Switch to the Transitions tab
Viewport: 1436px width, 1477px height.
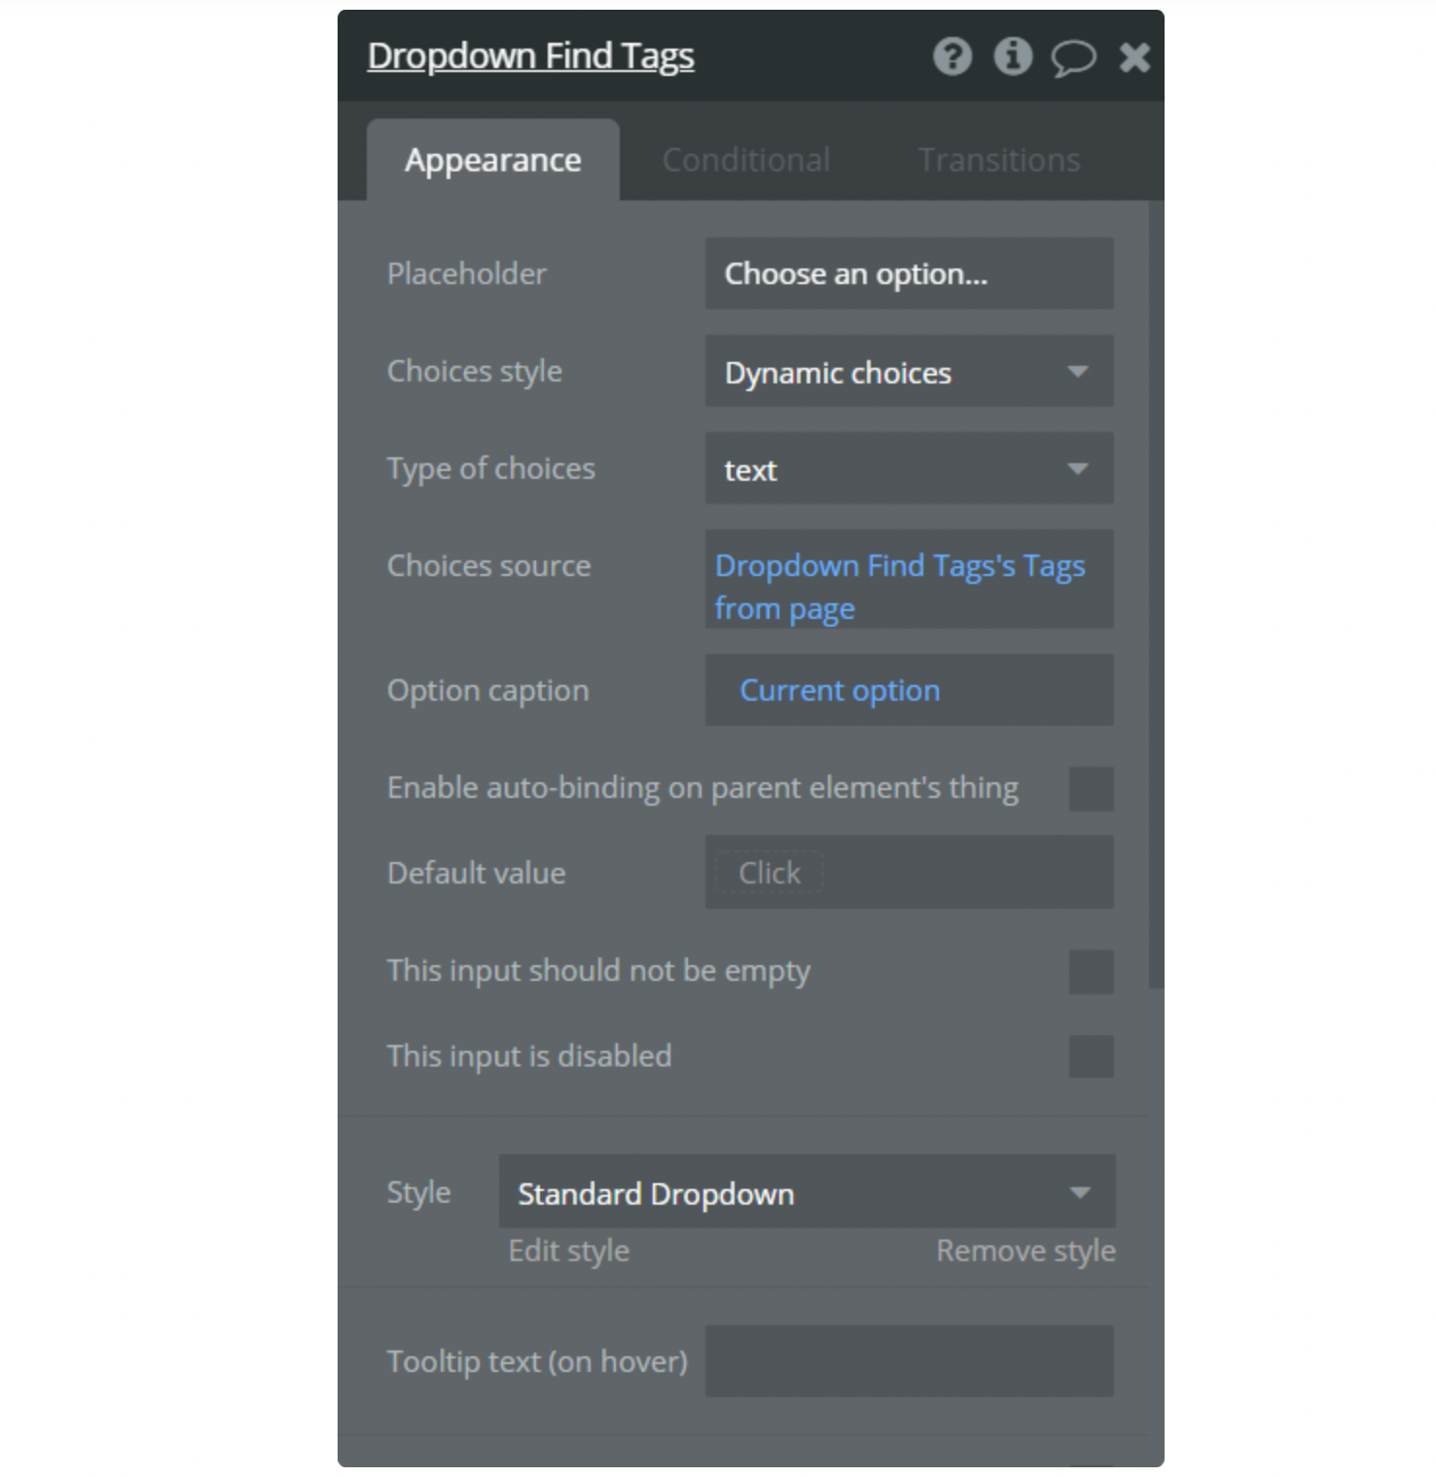click(x=999, y=160)
